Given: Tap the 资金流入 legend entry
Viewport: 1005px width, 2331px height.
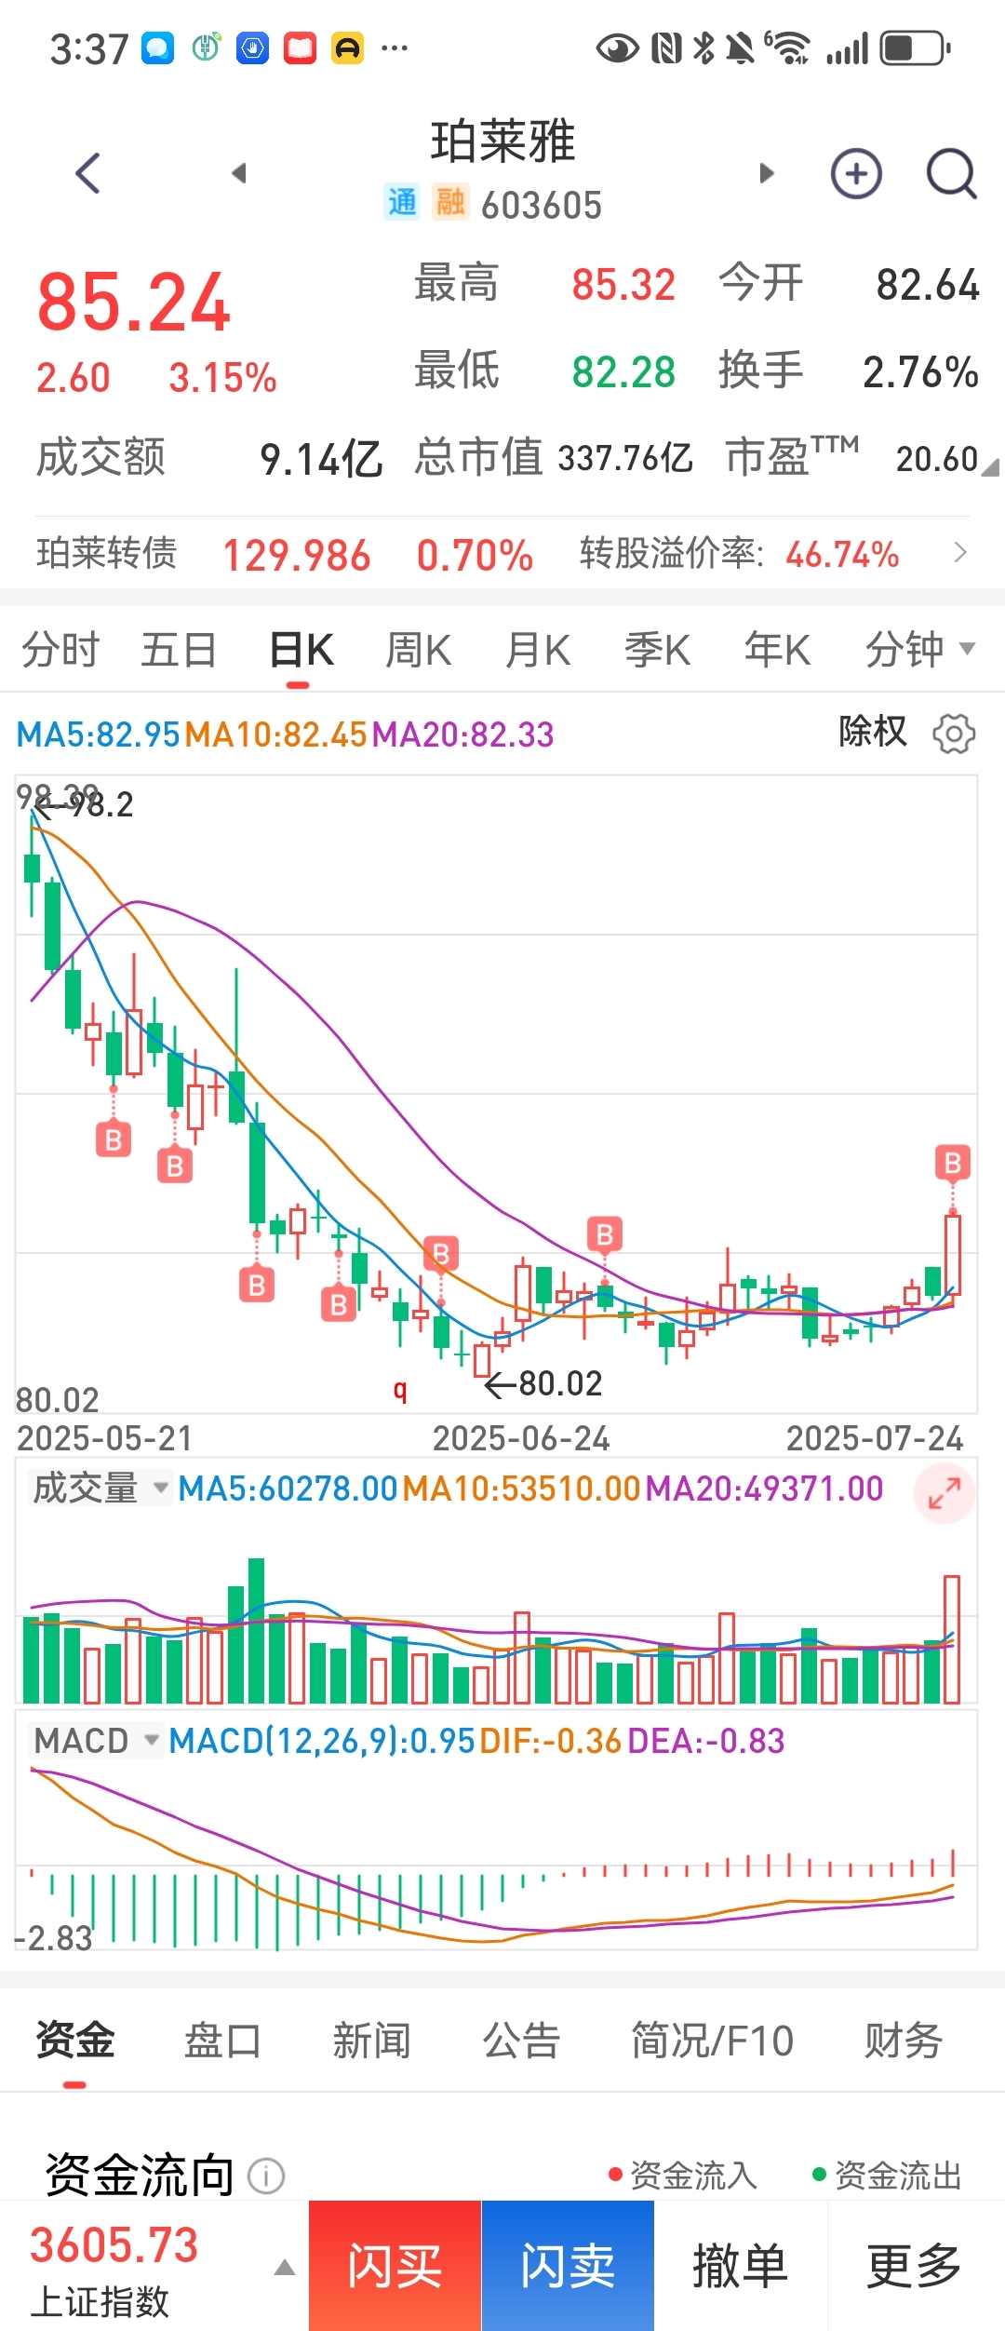Looking at the screenshot, I should 683,2176.
